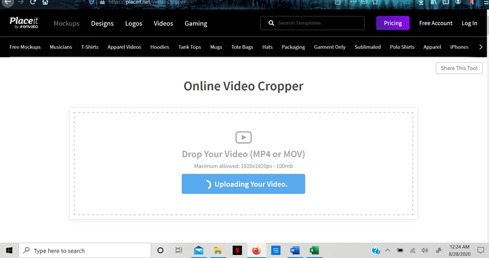
Task: Open the Mail app from the taskbar
Action: click(x=199, y=251)
